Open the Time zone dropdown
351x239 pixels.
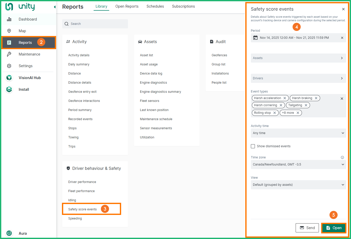point(298,164)
